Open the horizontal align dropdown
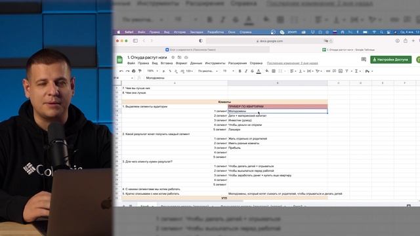This screenshot has width=420, height=236. pyautogui.click(x=293, y=71)
